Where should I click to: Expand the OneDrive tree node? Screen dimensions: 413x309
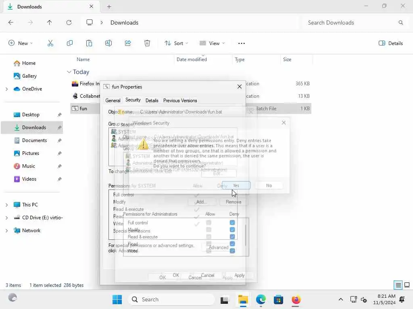(6, 89)
